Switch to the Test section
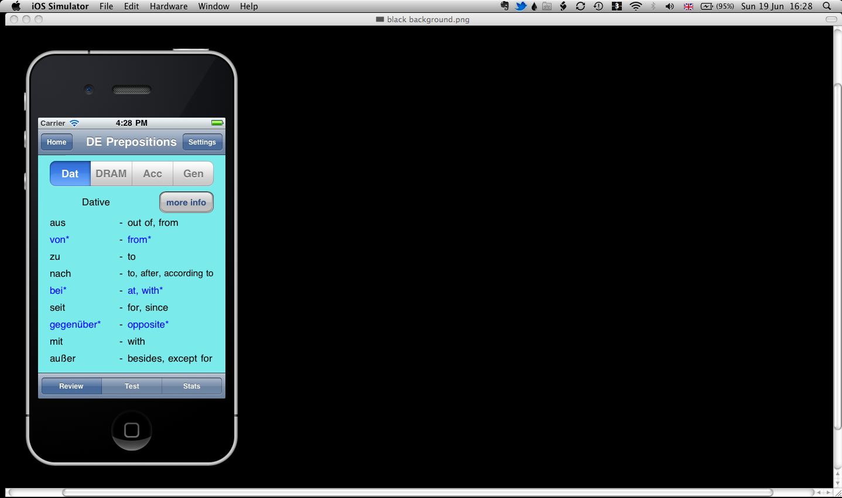 click(x=132, y=386)
